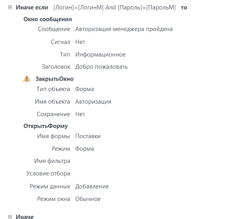Change Сохранение value Нет

pos(80,114)
